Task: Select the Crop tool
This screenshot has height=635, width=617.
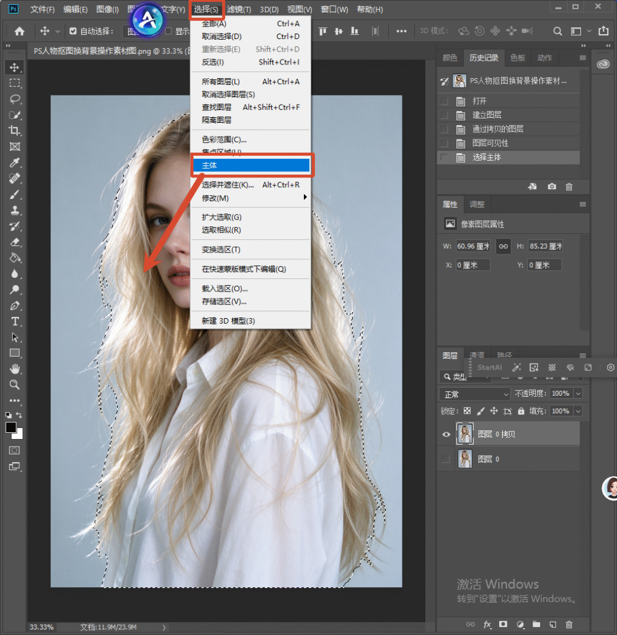Action: point(15,130)
